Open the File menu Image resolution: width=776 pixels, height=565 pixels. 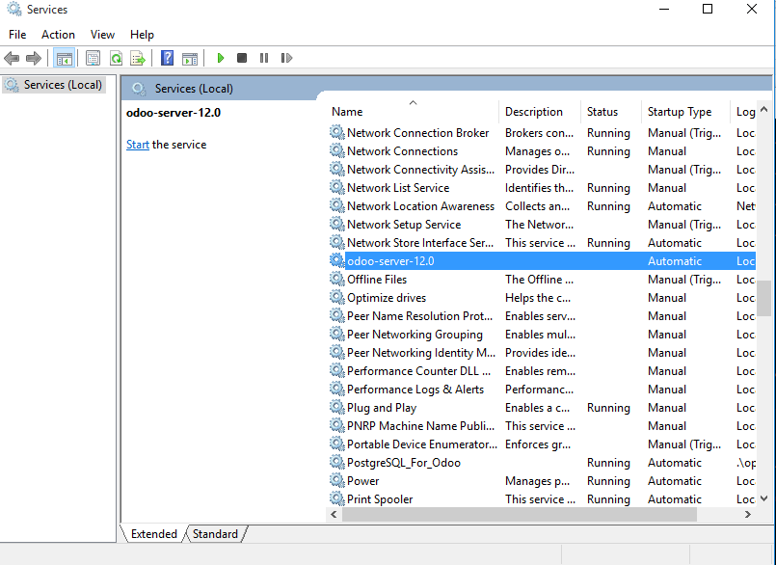point(17,35)
